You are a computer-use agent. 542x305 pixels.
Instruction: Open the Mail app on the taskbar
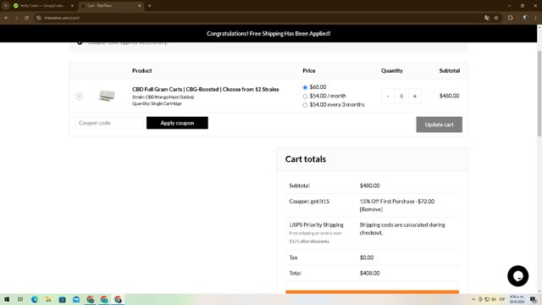[x=76, y=299]
